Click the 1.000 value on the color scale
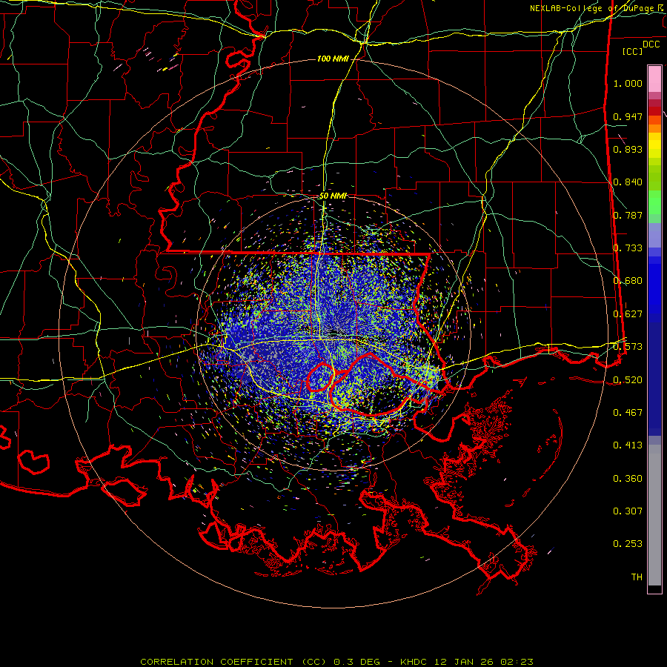The height and width of the screenshot is (667, 667). point(628,83)
